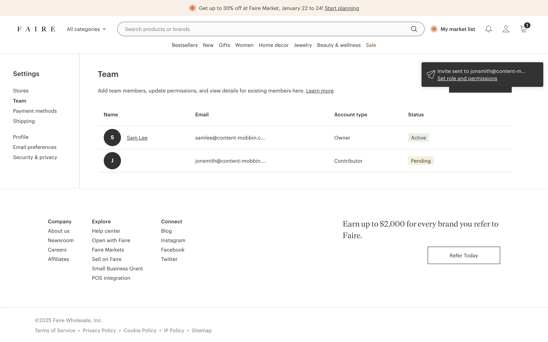
Task: Open the account profile icon
Action: [506, 29]
